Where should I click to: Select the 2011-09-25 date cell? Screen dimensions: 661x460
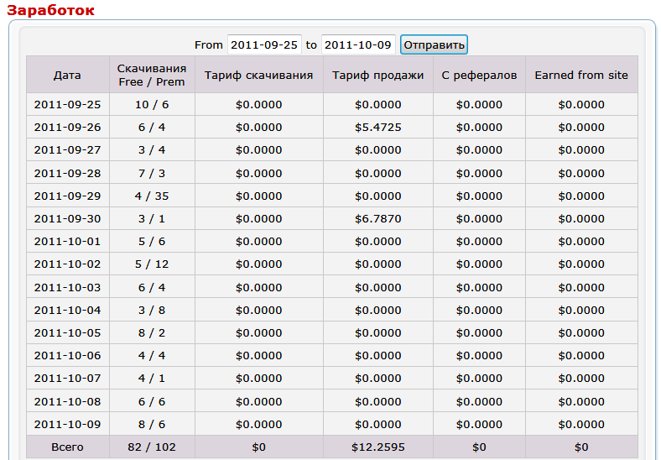[67, 105]
